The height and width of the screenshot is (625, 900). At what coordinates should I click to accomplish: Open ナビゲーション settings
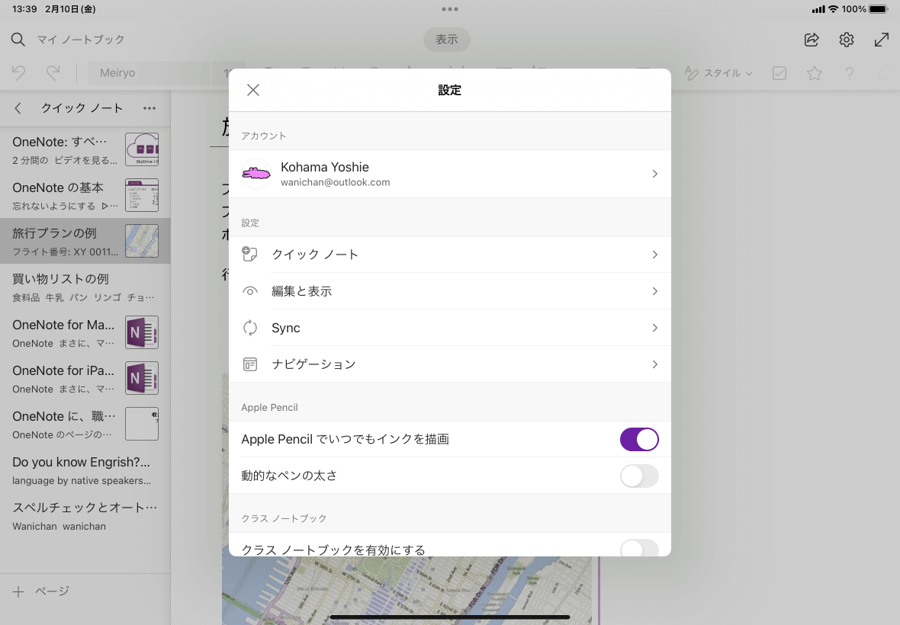coord(449,364)
